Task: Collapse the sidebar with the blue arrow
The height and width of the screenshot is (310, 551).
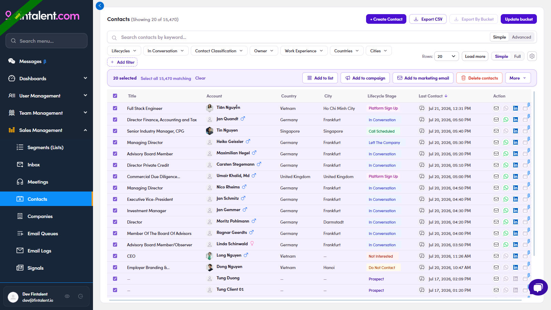Action: coord(100,6)
